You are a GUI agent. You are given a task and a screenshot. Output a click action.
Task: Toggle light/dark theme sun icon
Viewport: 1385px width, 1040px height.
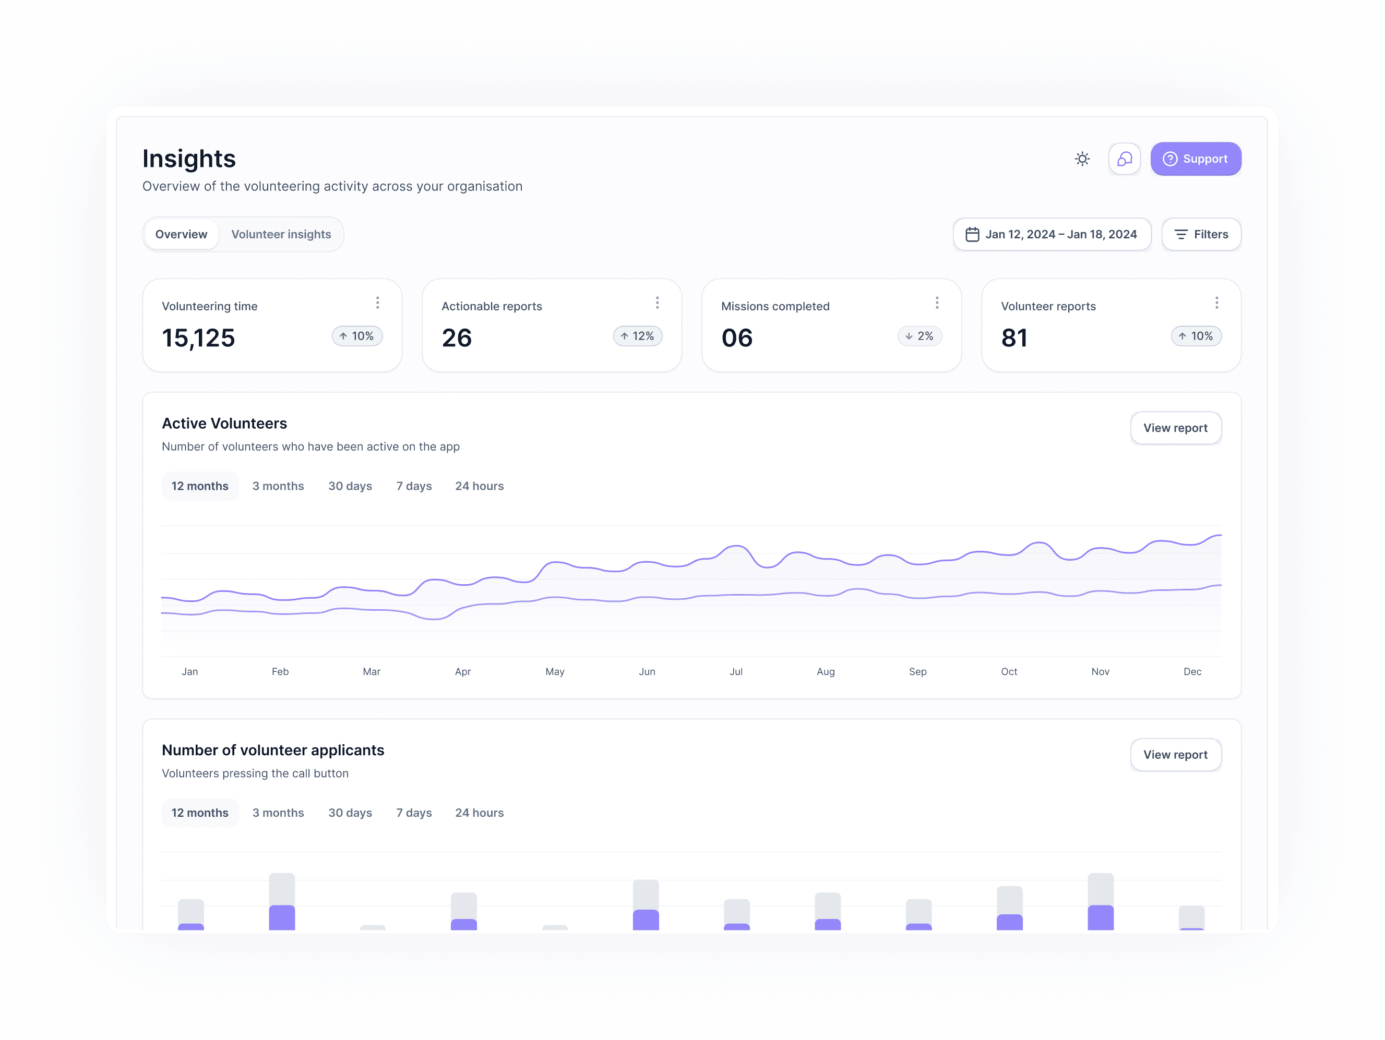1082,159
